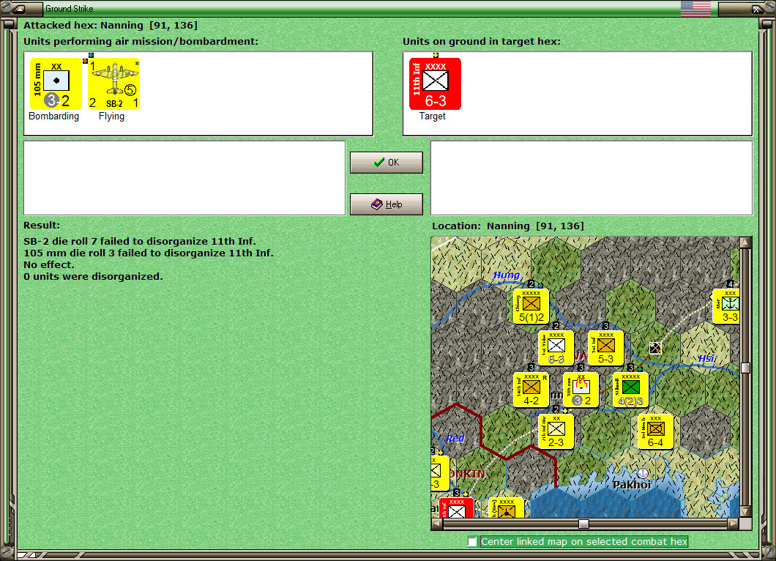Click the red infantry counter at map bottom

pyautogui.click(x=456, y=508)
